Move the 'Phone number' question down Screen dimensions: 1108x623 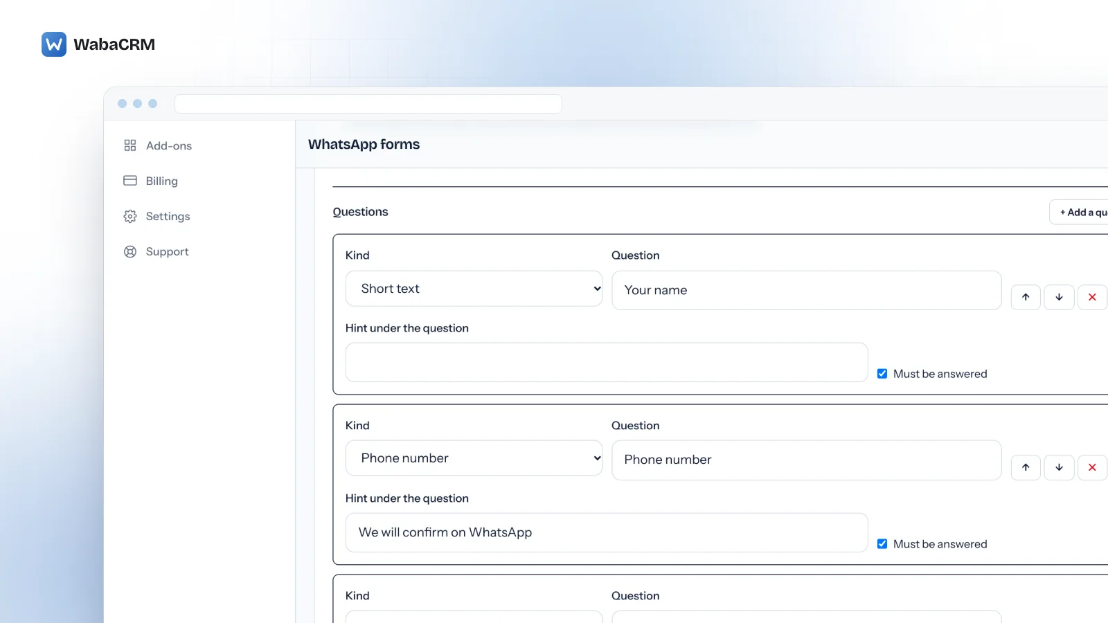coord(1059,467)
